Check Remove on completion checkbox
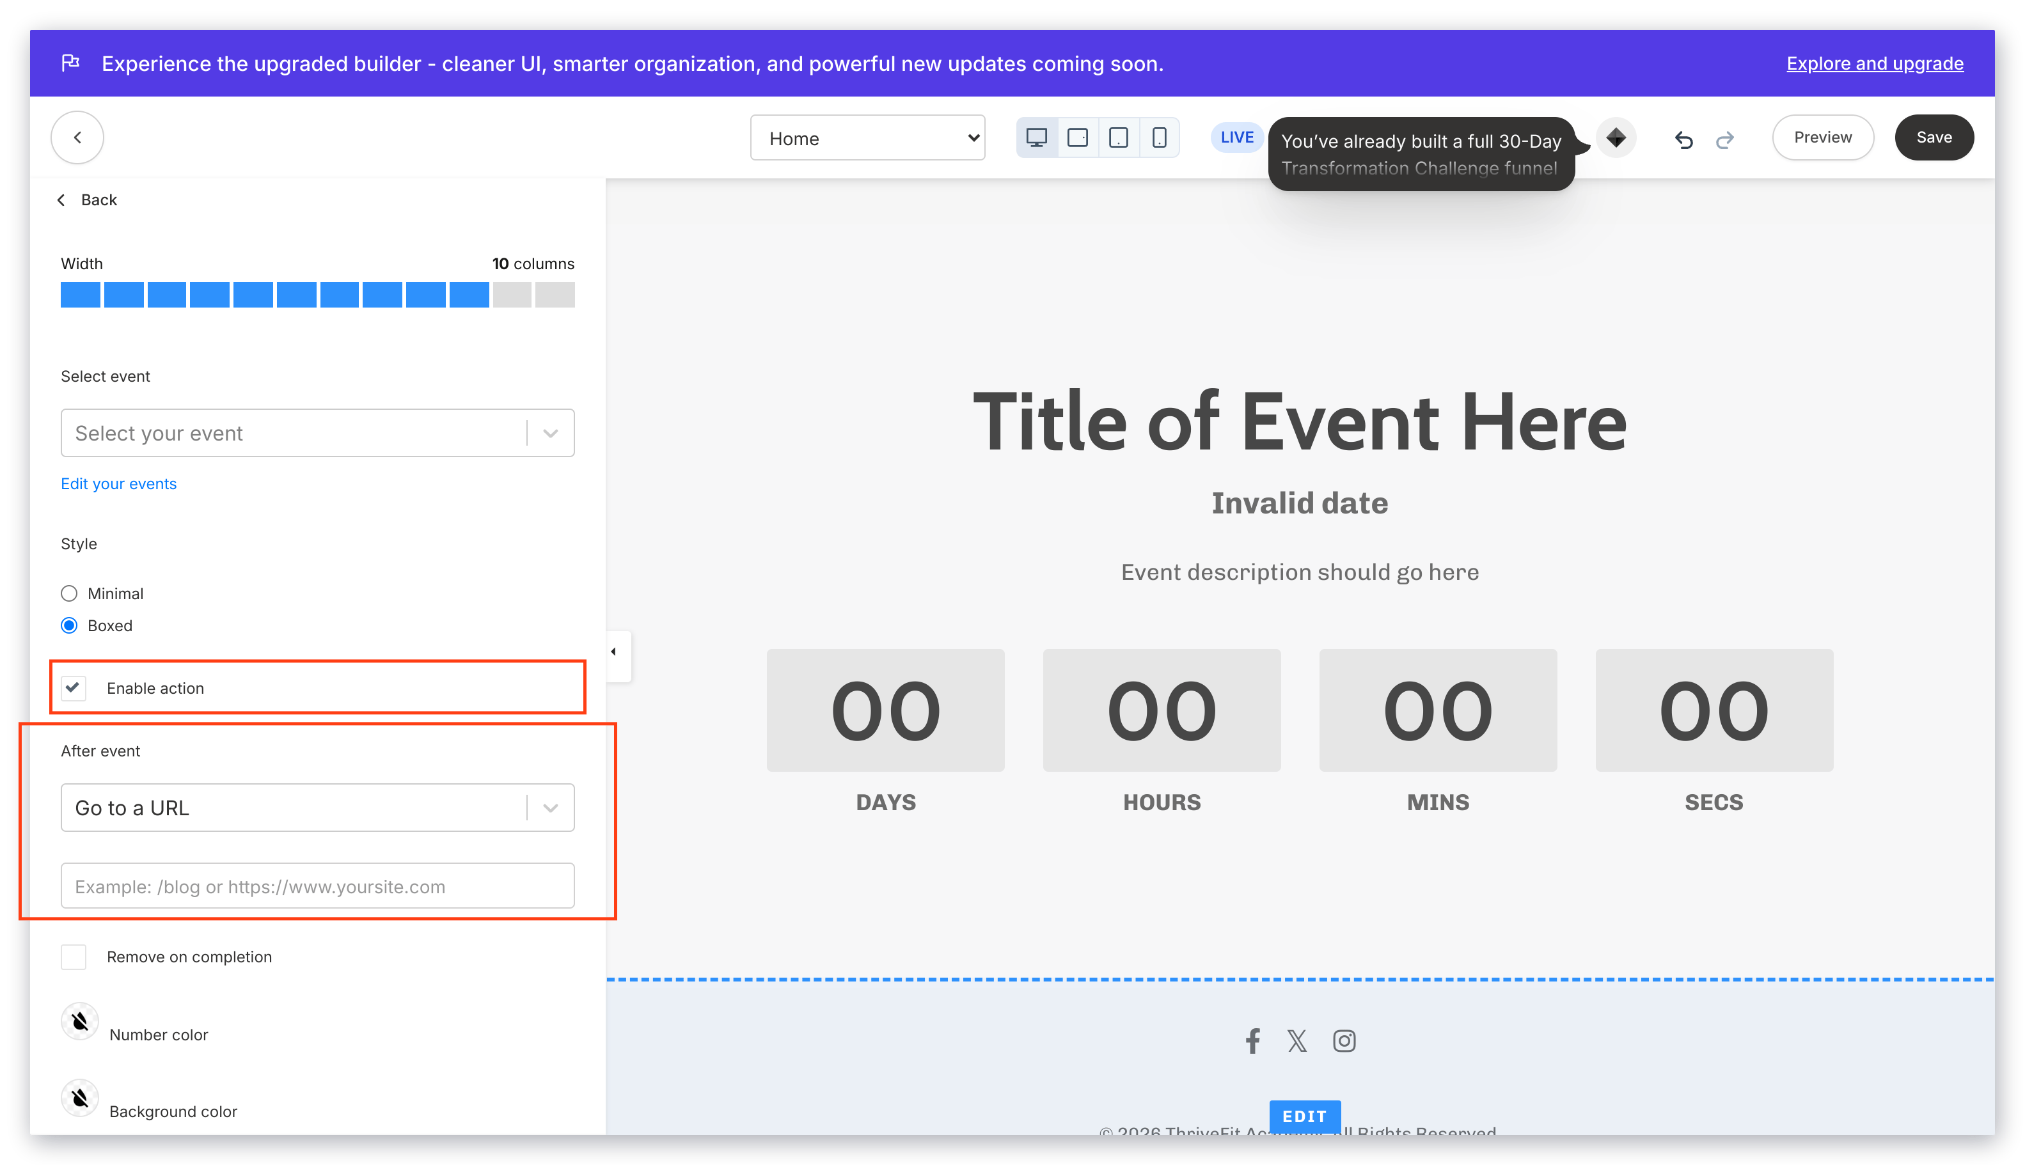Image resolution: width=2025 pixels, height=1165 pixels. pos(74,956)
